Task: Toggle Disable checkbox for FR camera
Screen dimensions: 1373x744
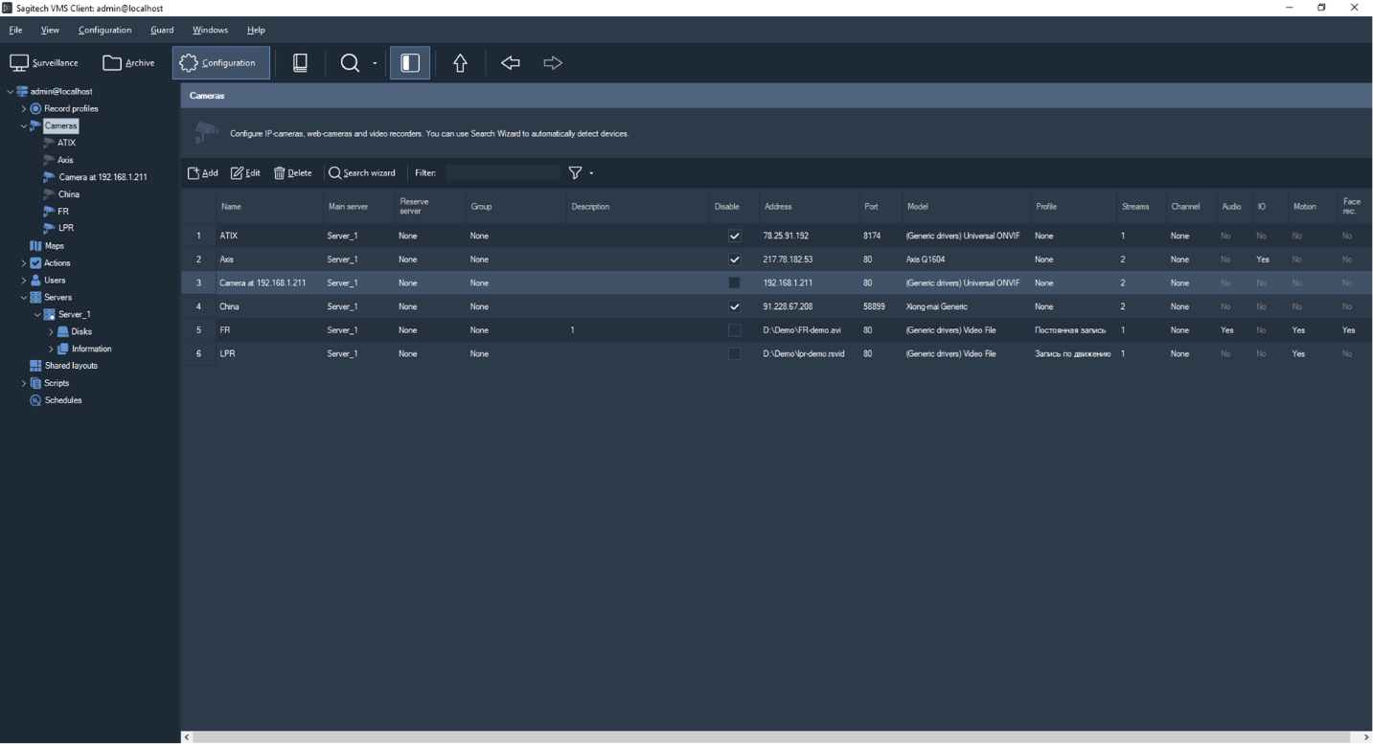Action: [735, 330]
